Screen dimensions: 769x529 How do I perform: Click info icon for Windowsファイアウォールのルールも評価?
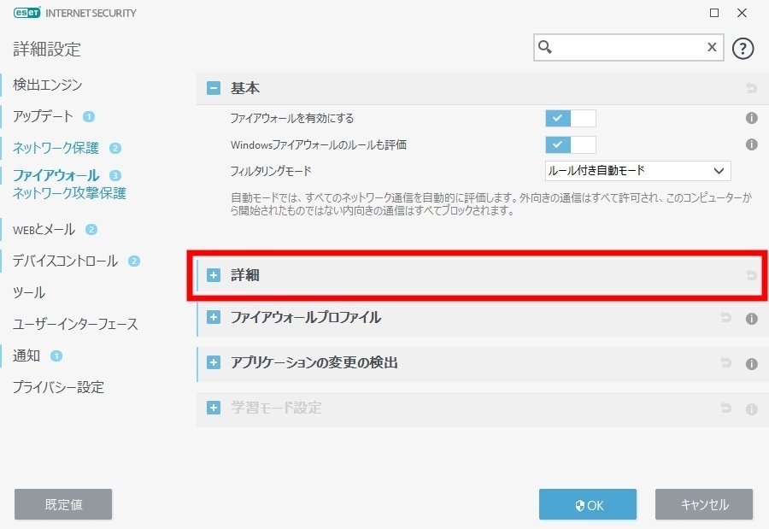click(751, 144)
